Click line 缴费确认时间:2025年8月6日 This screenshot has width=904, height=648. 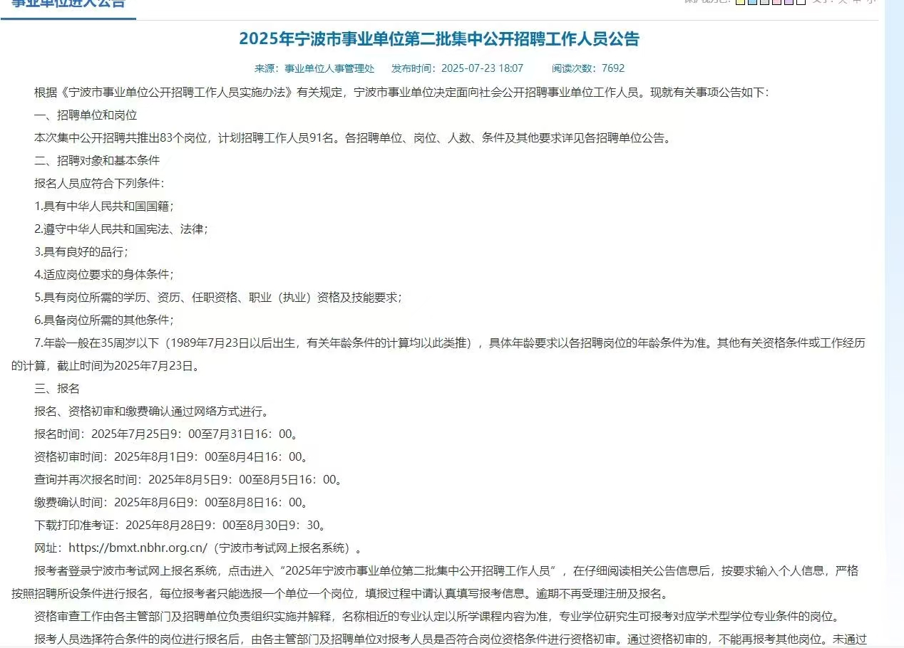[x=172, y=503]
